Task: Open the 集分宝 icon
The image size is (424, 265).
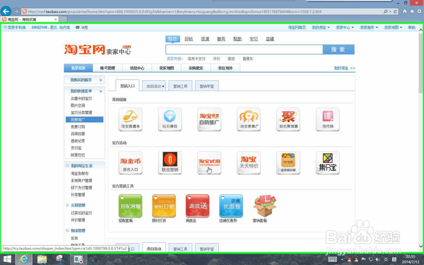Action: pyautogui.click(x=328, y=163)
